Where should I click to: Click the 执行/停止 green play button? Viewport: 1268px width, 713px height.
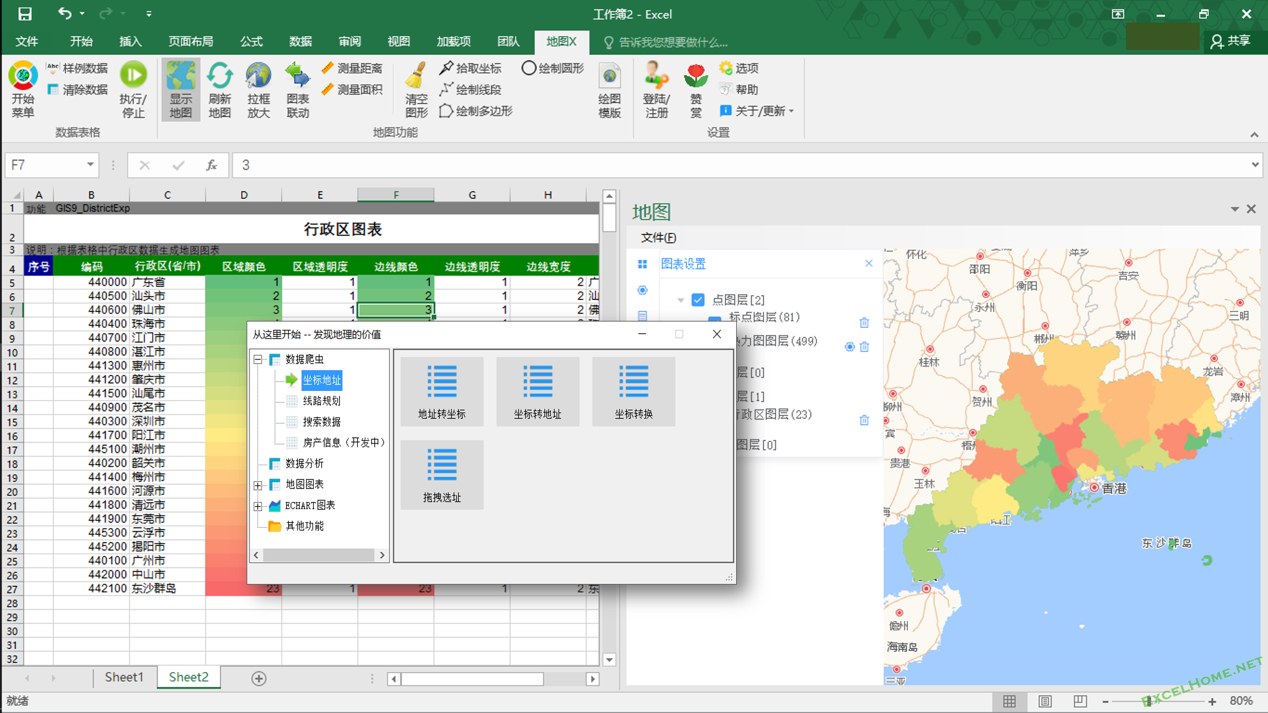click(x=133, y=89)
